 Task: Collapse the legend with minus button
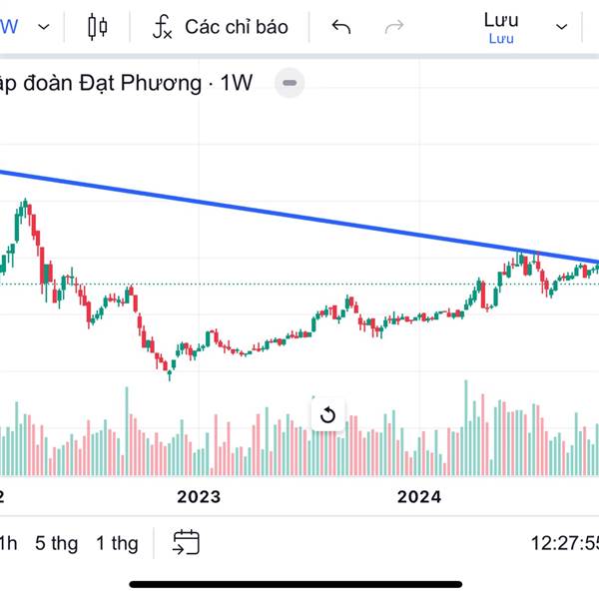(290, 83)
